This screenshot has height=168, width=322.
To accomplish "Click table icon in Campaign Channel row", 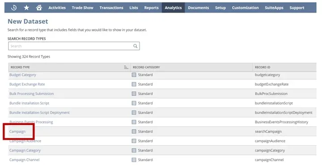I will pos(134,160).
